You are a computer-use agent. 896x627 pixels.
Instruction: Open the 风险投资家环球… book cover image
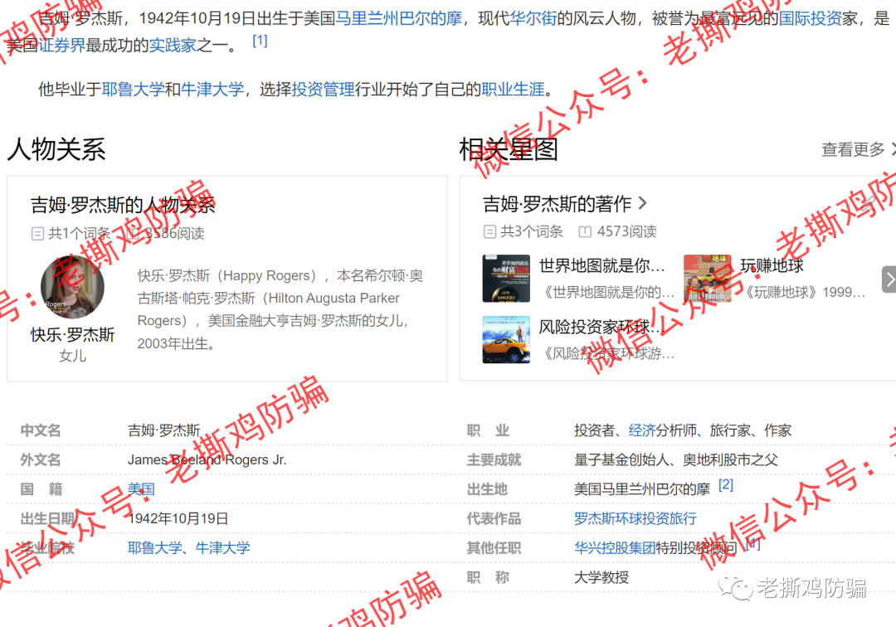pyautogui.click(x=506, y=340)
